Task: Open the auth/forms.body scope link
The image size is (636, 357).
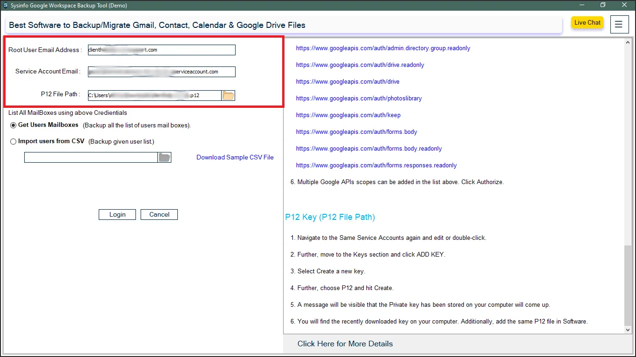Action: [x=357, y=132]
